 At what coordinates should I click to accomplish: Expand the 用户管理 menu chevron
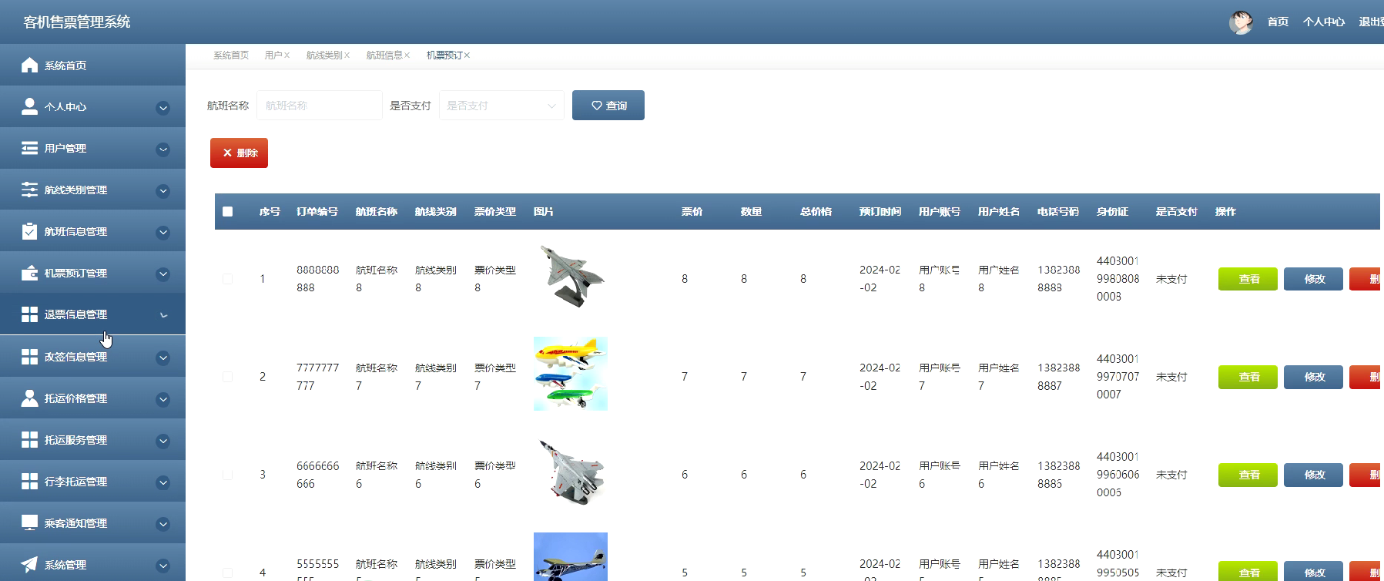pyautogui.click(x=163, y=149)
